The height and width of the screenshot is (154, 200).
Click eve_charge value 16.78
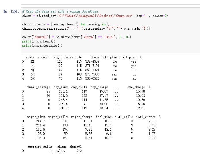[140, 91]
